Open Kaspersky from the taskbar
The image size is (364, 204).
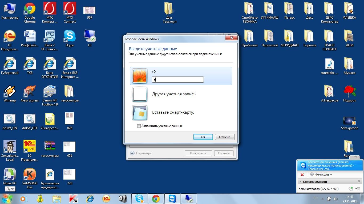pos(73,199)
